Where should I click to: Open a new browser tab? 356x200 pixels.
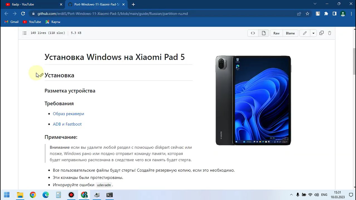[133, 4]
